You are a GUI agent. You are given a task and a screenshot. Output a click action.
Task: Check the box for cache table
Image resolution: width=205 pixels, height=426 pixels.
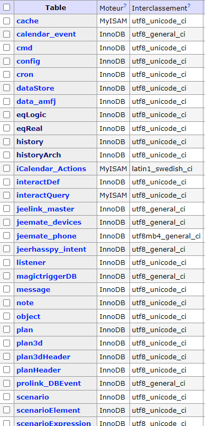click(x=6, y=21)
